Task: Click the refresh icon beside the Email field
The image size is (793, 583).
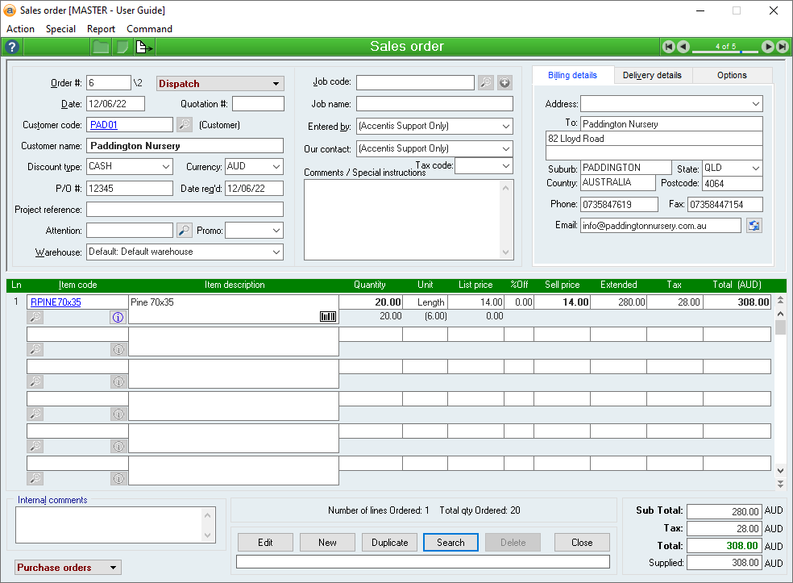Action: click(x=754, y=226)
